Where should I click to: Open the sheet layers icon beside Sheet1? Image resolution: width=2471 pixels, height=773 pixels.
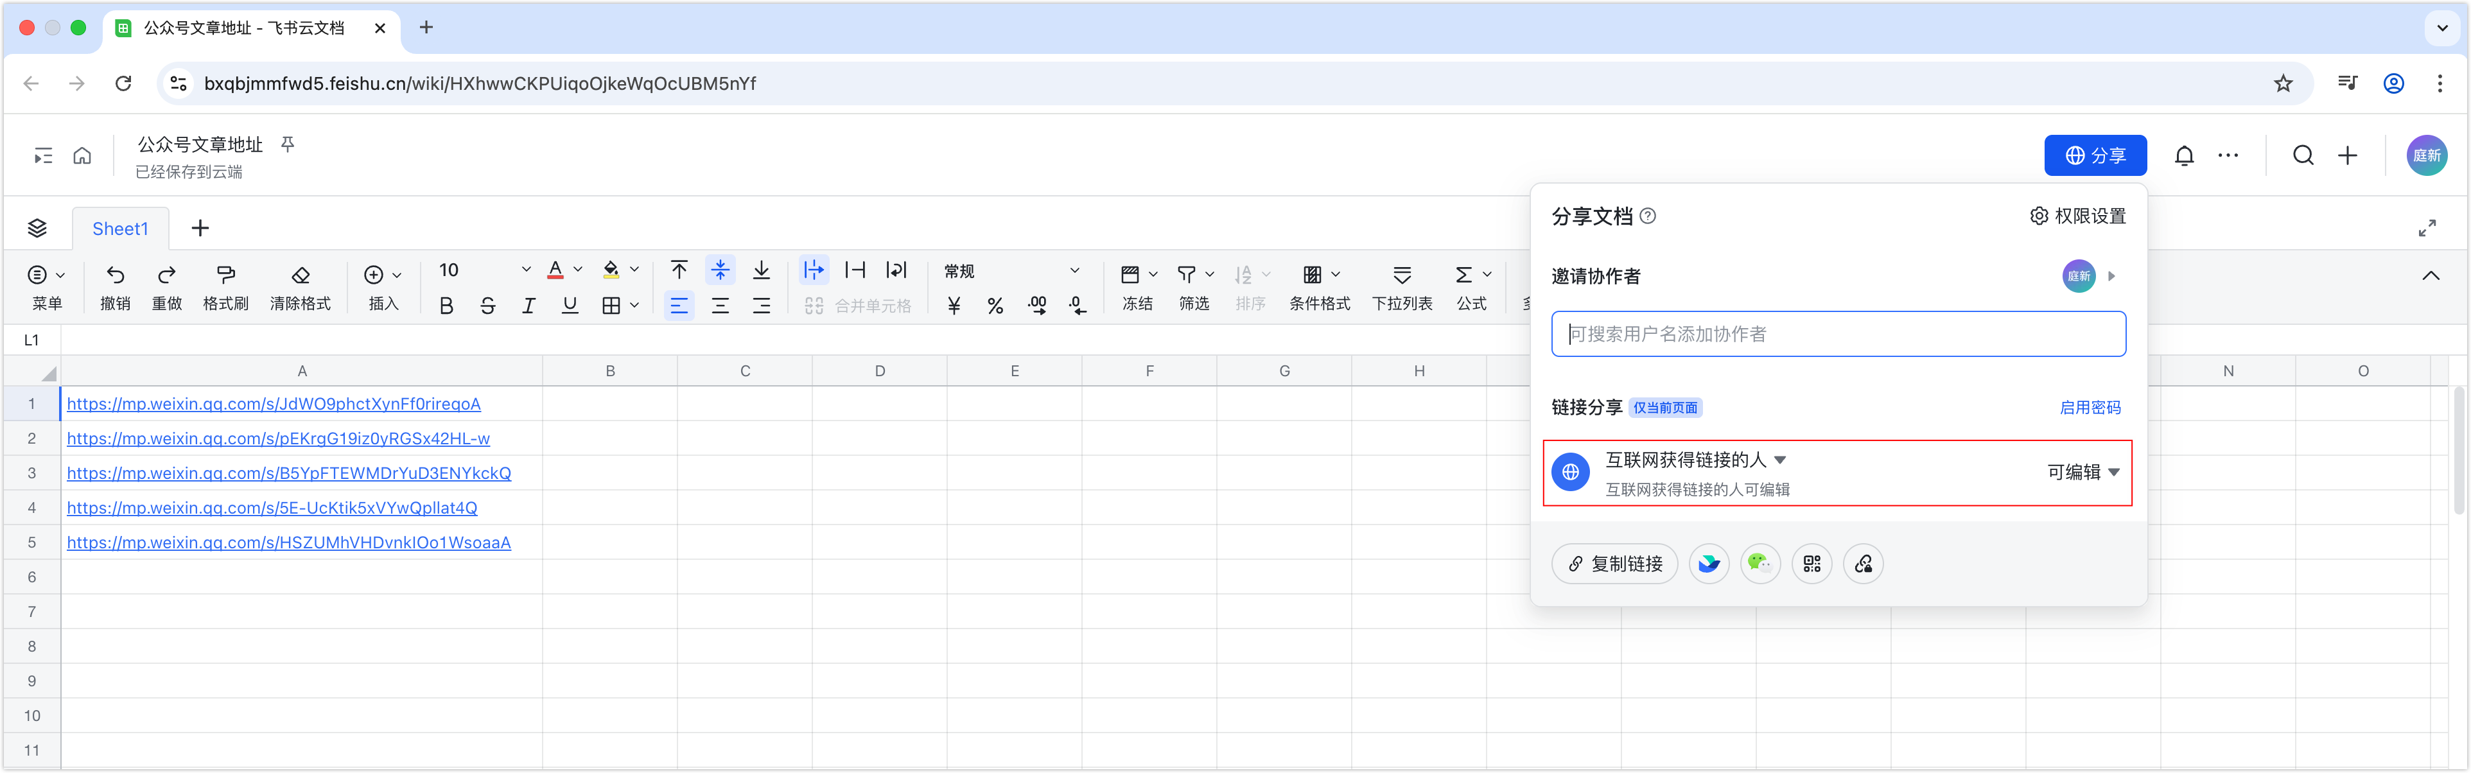37,229
